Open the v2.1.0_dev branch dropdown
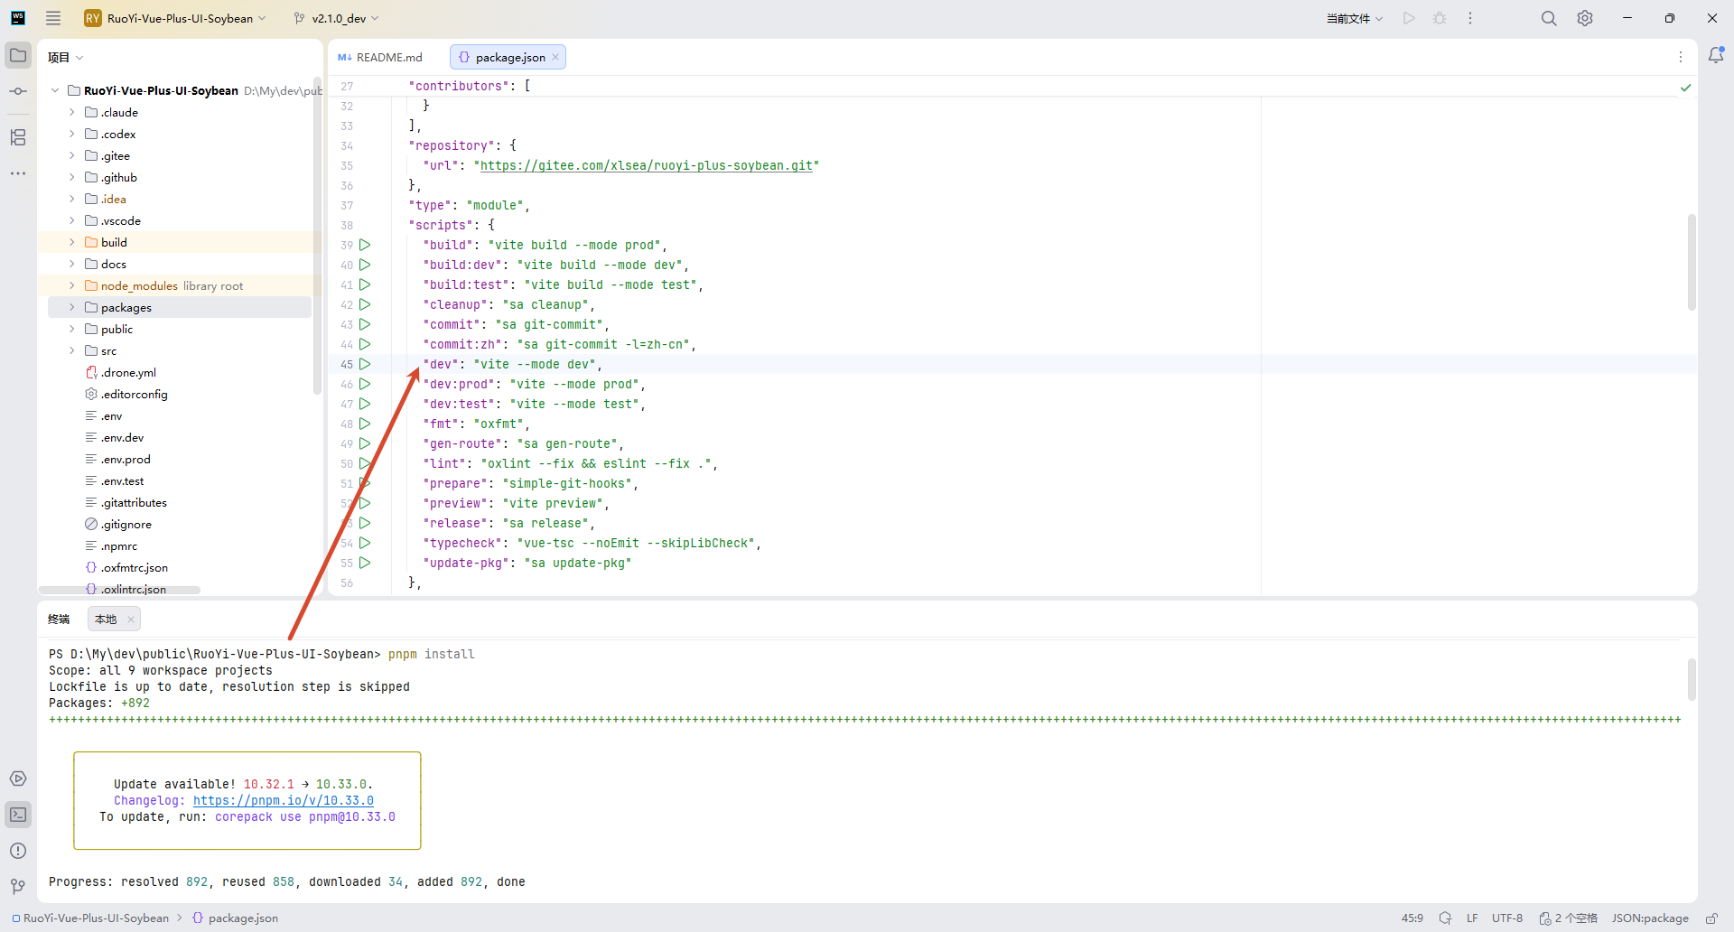Viewport: 1734px width, 932px height. point(337,18)
